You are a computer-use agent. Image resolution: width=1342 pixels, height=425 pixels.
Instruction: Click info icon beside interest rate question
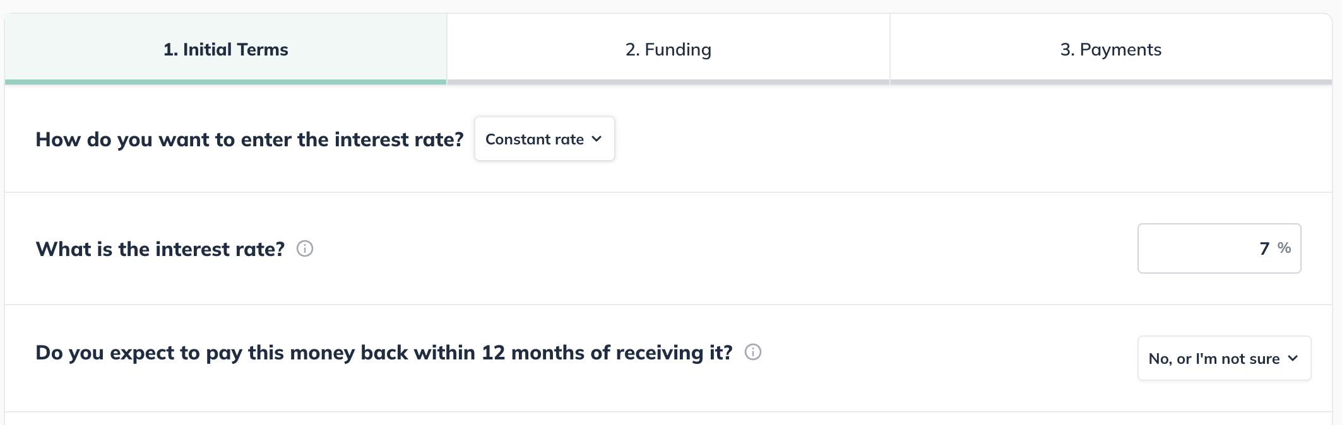(x=305, y=249)
